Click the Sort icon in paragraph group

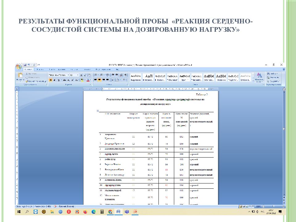click(x=121, y=75)
